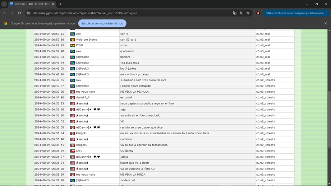Click 'Establecer Chrome como navegador predeterminado' button
The image size is (331, 186).
click(x=294, y=13)
